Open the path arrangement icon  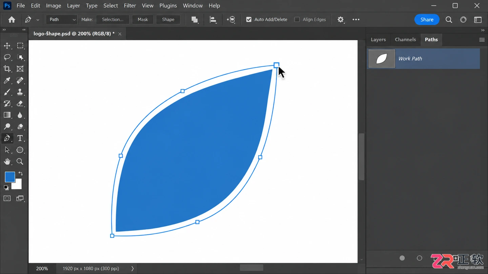tap(231, 20)
